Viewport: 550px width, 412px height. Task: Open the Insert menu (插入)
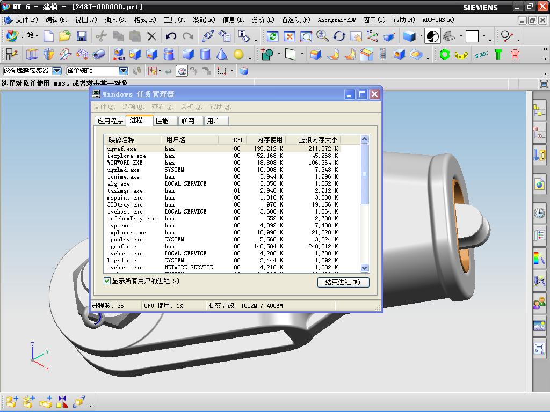coord(115,20)
